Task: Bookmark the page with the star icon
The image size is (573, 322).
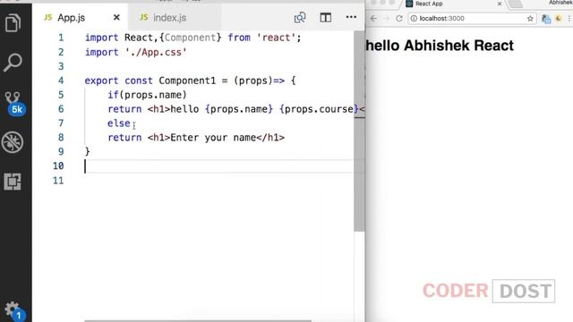Action: (x=530, y=18)
